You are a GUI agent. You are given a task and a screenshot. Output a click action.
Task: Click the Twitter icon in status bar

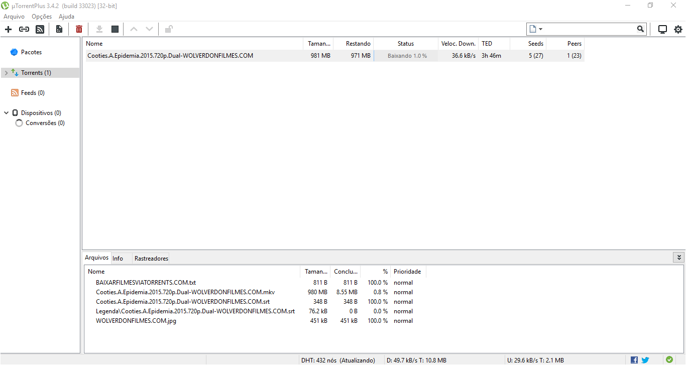(645, 360)
